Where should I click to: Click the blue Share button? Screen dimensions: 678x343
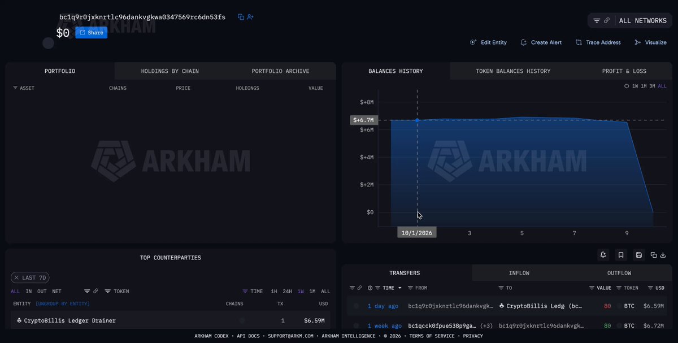click(x=91, y=33)
